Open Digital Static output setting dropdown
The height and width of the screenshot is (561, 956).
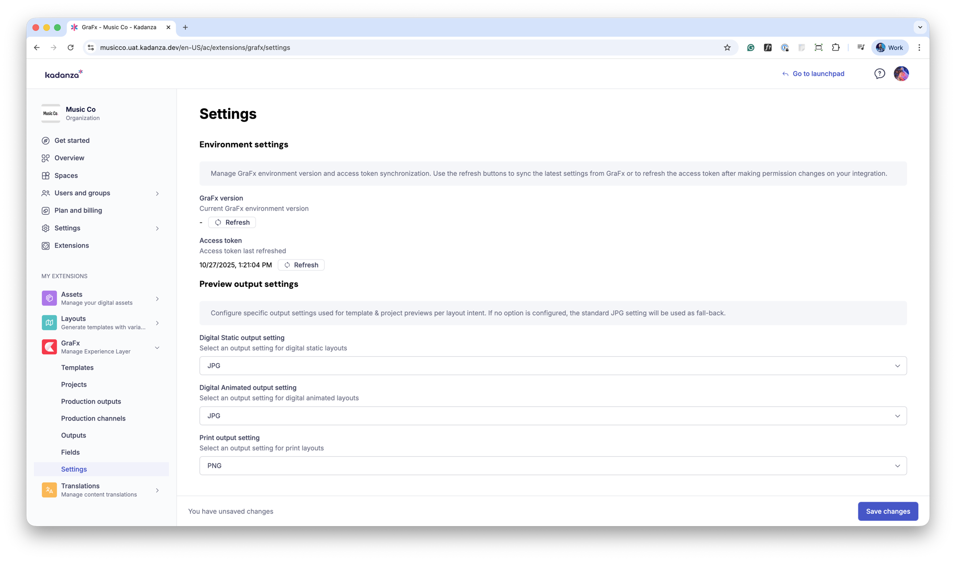pos(553,366)
